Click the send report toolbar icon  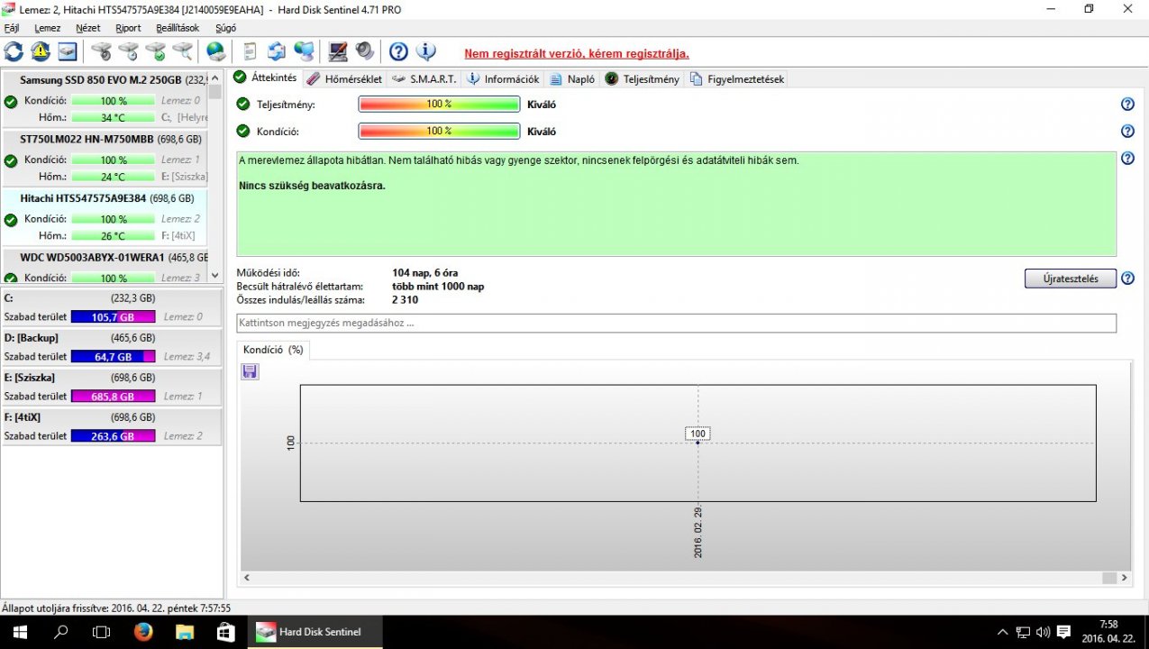coord(277,51)
